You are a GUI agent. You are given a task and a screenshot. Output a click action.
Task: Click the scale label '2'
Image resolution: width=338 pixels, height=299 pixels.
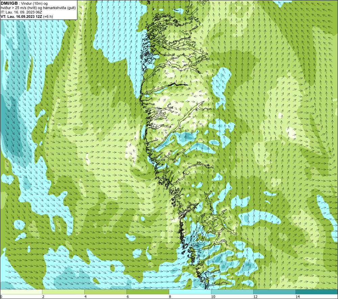[x=43, y=297]
